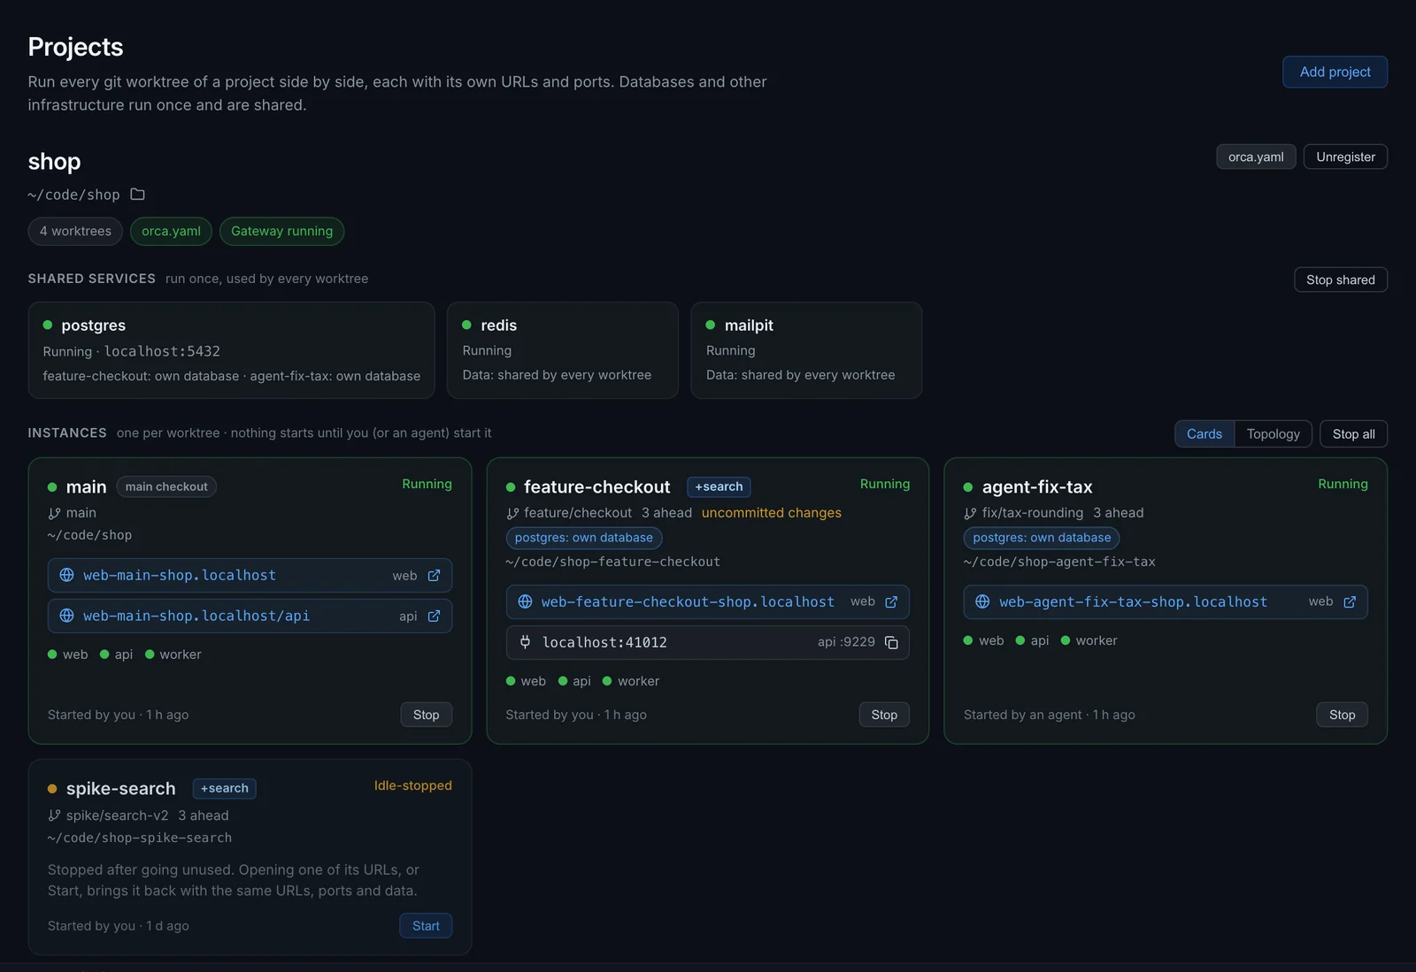
Task: Click green status dot of mailpit service
Action: (x=711, y=325)
